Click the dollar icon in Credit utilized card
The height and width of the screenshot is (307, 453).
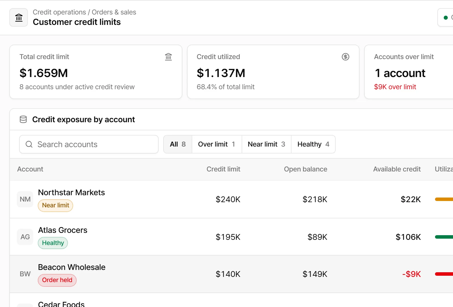tap(345, 57)
